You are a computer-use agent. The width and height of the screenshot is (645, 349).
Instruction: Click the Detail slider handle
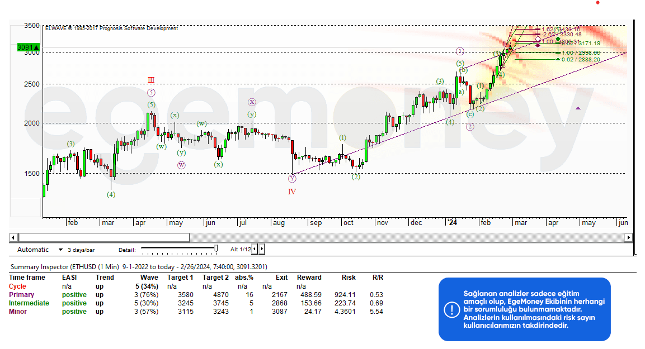tap(216, 249)
